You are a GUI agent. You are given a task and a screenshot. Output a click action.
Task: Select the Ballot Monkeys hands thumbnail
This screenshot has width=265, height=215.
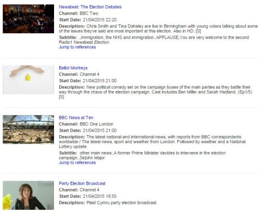tap(29, 80)
